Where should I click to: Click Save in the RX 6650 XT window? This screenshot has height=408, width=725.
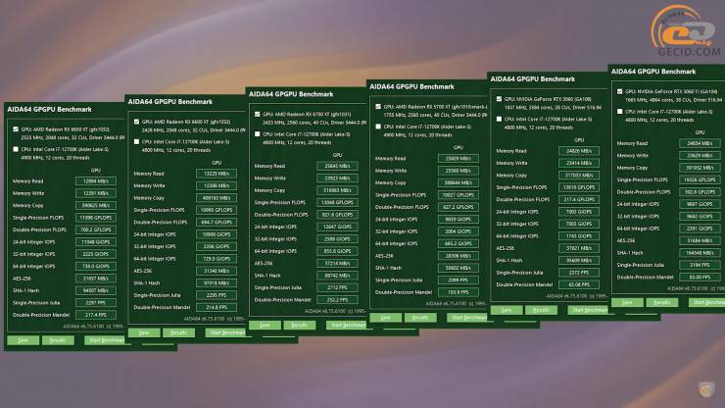(24, 340)
